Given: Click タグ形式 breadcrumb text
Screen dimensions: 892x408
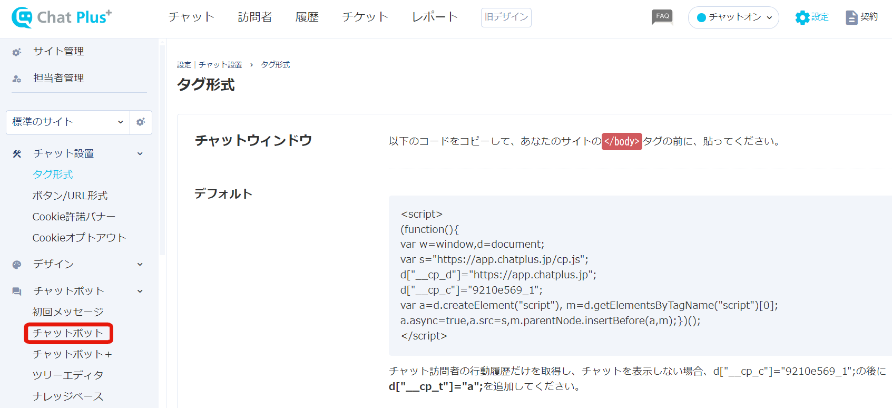Looking at the screenshot, I should (276, 65).
